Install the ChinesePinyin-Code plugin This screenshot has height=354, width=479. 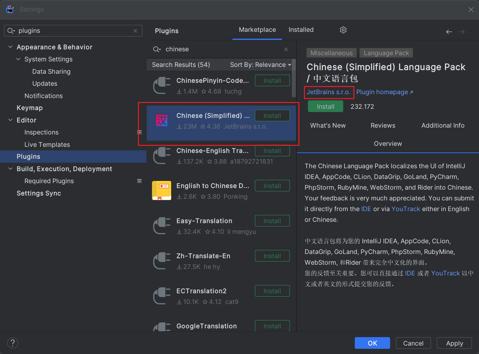point(272,81)
